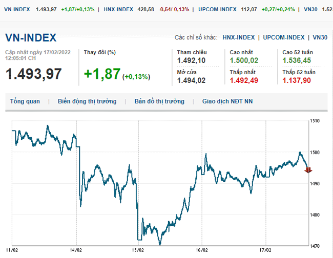The image size is (333, 258).
Task: Open the Tổng quan tab
Action: pos(25,101)
